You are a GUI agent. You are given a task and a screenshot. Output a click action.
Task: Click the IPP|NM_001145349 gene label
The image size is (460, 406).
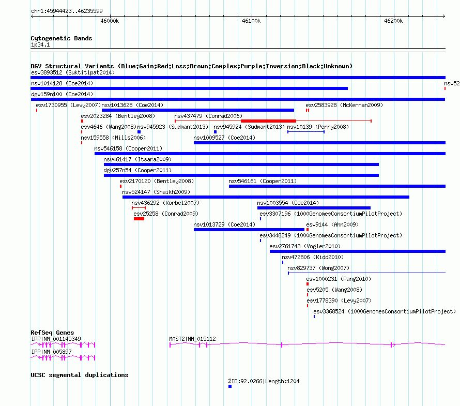[56, 339]
